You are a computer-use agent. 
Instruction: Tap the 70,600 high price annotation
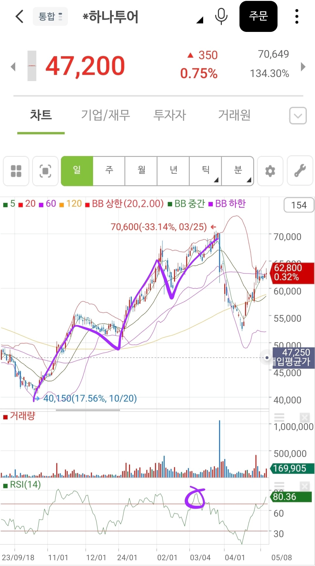click(163, 227)
